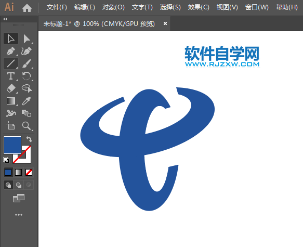Click the Ai application logo
The image size is (303, 247).
pos(9,7)
